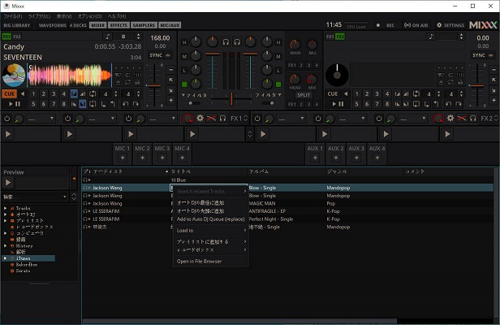The width and height of the screenshot is (500, 325).
Task: Click the right deck play/pause button
Action: pos(338,104)
